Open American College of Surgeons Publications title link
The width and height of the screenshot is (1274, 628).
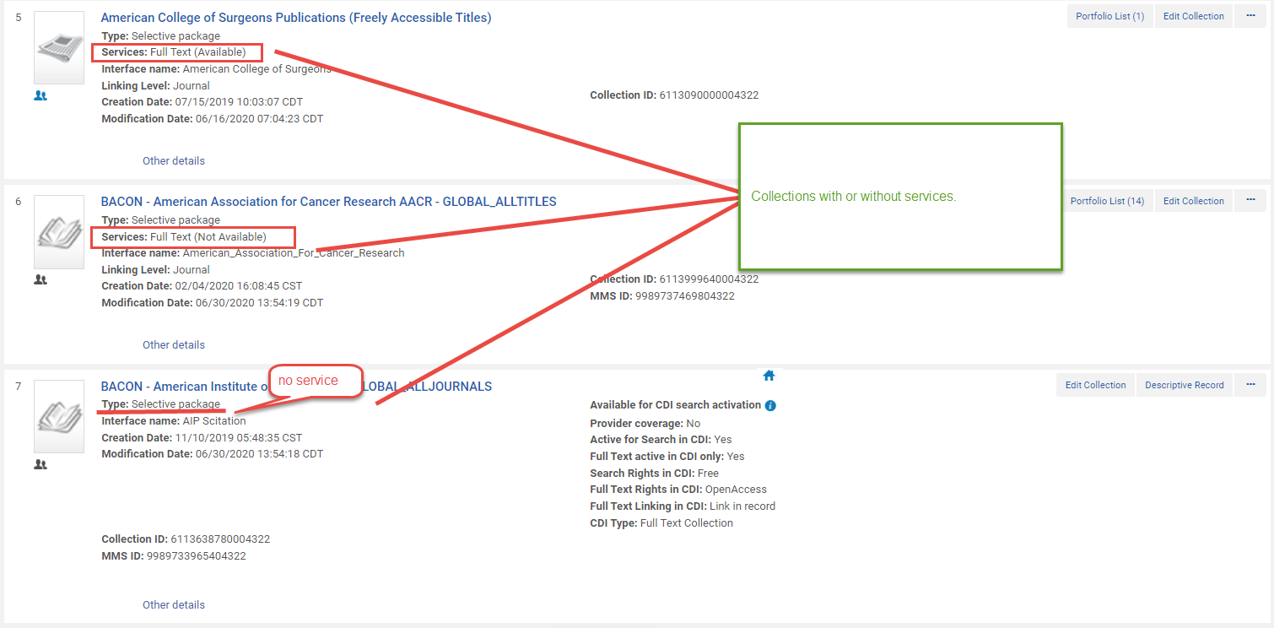pyautogui.click(x=296, y=18)
